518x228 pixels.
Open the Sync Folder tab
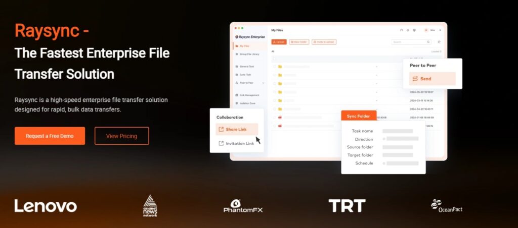coord(358,116)
